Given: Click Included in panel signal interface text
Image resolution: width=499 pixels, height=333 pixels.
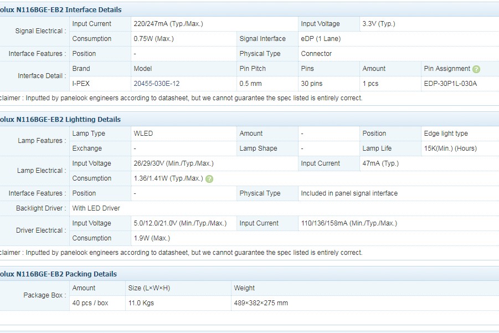Looking at the screenshot, I should click(x=349, y=193).
